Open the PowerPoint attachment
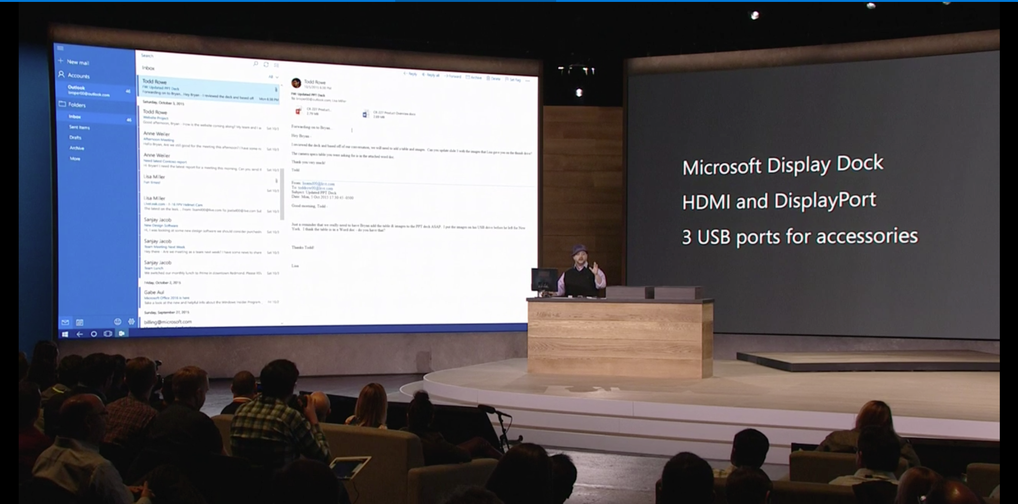 coord(314,111)
